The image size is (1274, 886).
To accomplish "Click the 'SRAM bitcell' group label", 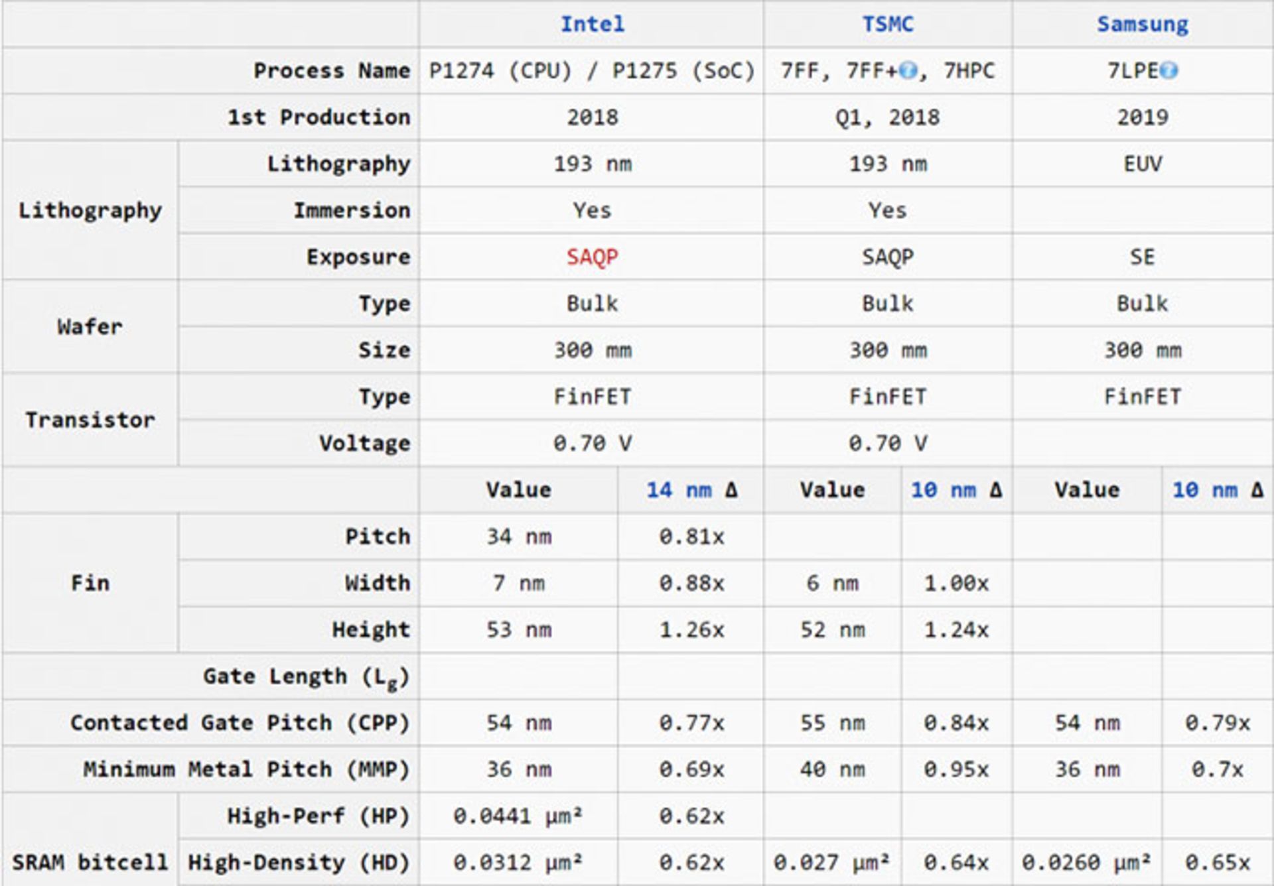I will pos(90,862).
